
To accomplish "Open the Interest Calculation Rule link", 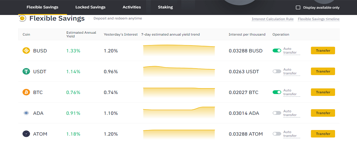I will [273, 19].
